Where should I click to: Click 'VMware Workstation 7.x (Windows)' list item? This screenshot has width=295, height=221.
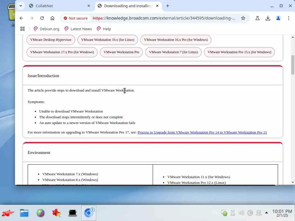(70, 174)
